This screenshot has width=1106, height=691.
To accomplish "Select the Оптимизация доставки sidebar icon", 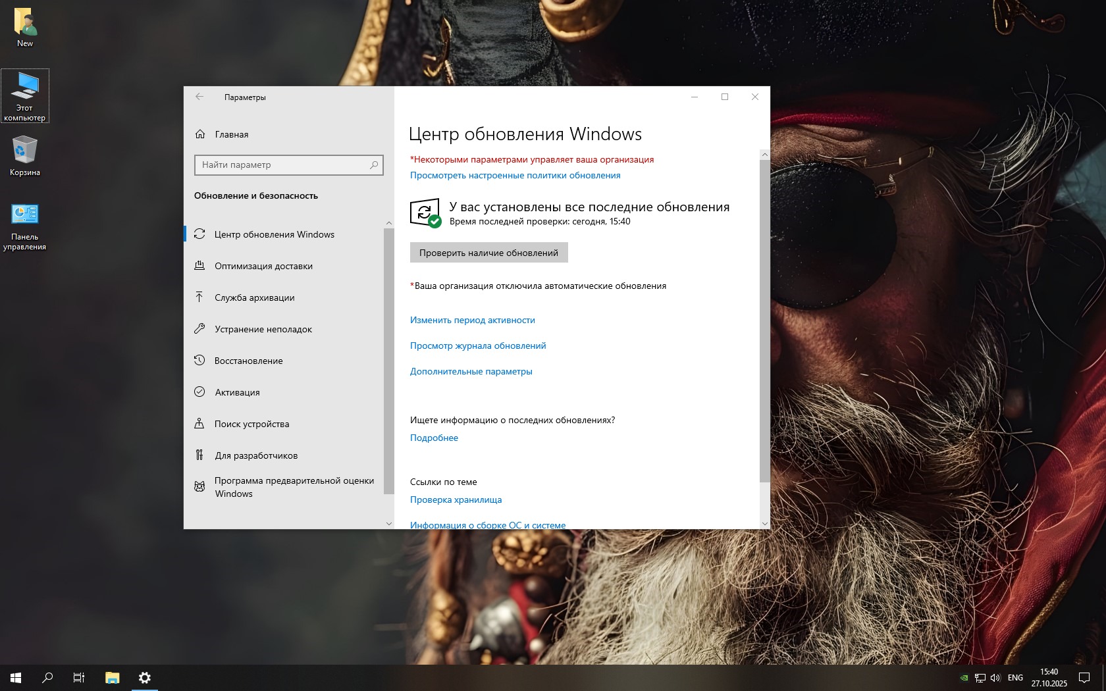I will [x=199, y=266].
